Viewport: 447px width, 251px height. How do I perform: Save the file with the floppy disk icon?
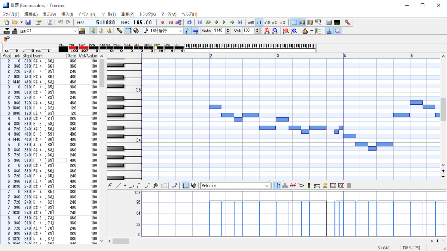tap(28, 23)
